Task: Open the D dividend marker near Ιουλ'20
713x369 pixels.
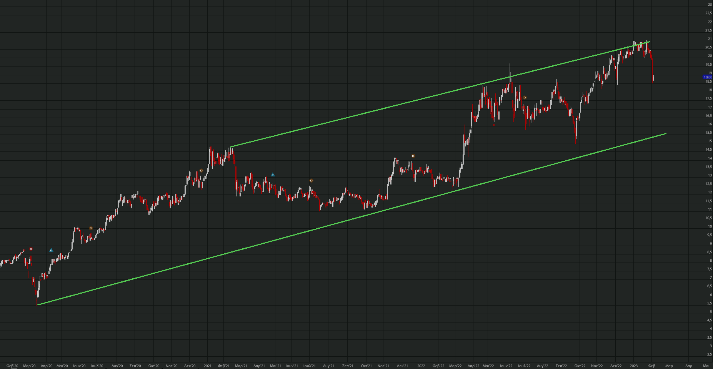Action: point(91,228)
